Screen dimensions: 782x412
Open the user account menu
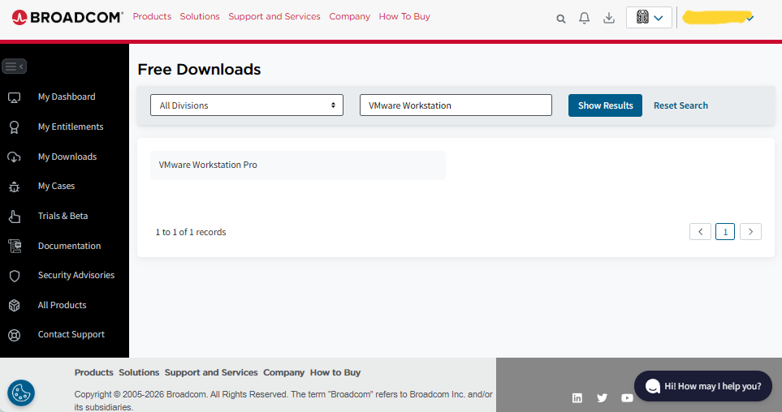pos(718,17)
